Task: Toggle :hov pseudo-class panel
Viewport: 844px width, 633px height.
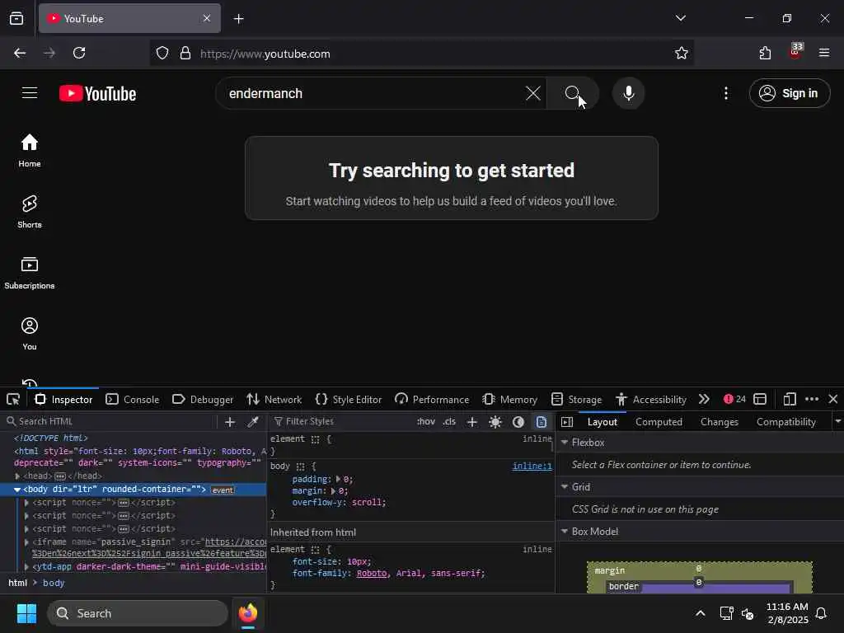Action: 426,422
